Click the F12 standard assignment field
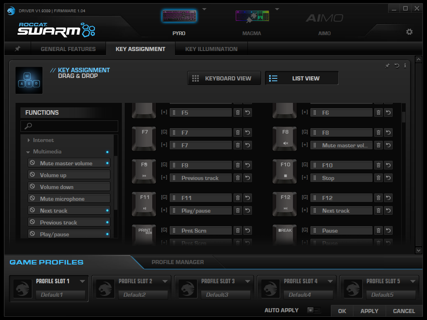 pos(342,198)
